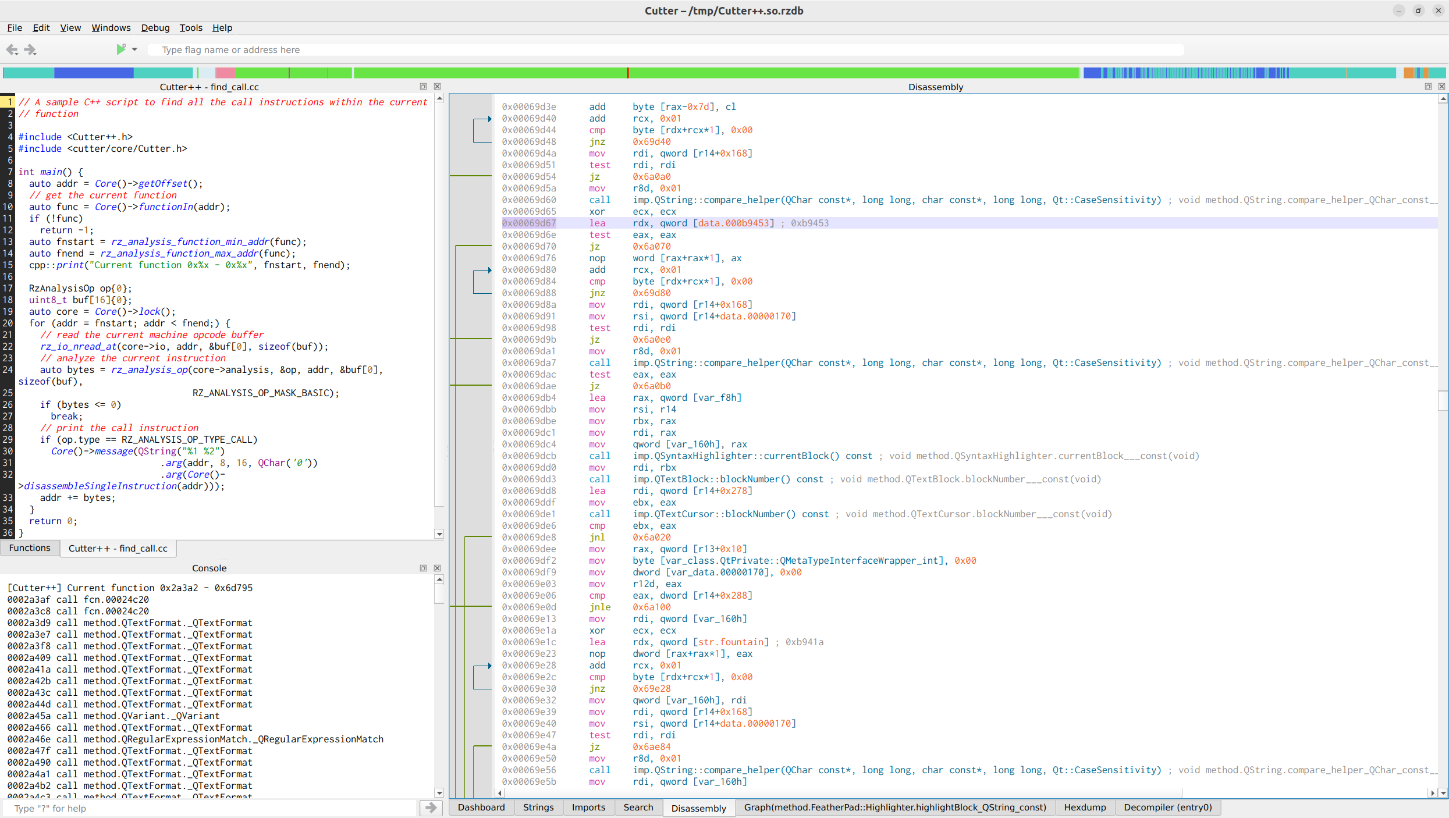
Task: Close the Console panel
Action: 438,568
